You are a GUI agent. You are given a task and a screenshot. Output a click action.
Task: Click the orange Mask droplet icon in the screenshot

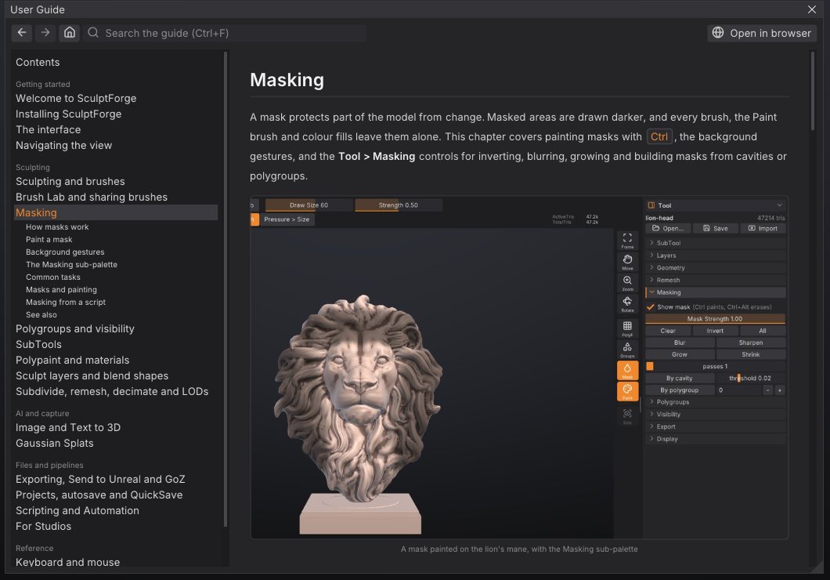point(627,370)
